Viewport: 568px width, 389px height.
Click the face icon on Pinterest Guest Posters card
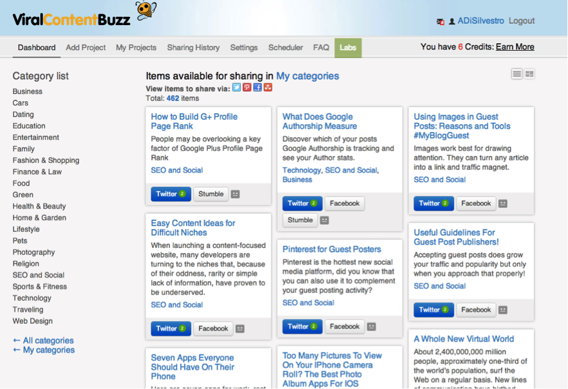371,327
